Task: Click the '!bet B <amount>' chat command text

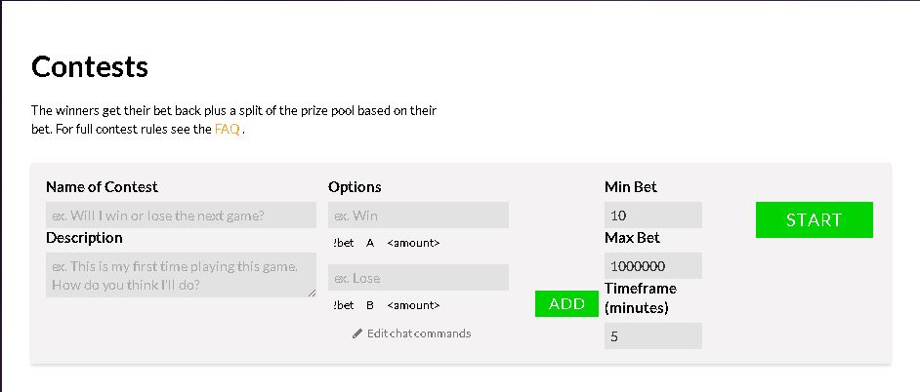Action: pyautogui.click(x=387, y=305)
